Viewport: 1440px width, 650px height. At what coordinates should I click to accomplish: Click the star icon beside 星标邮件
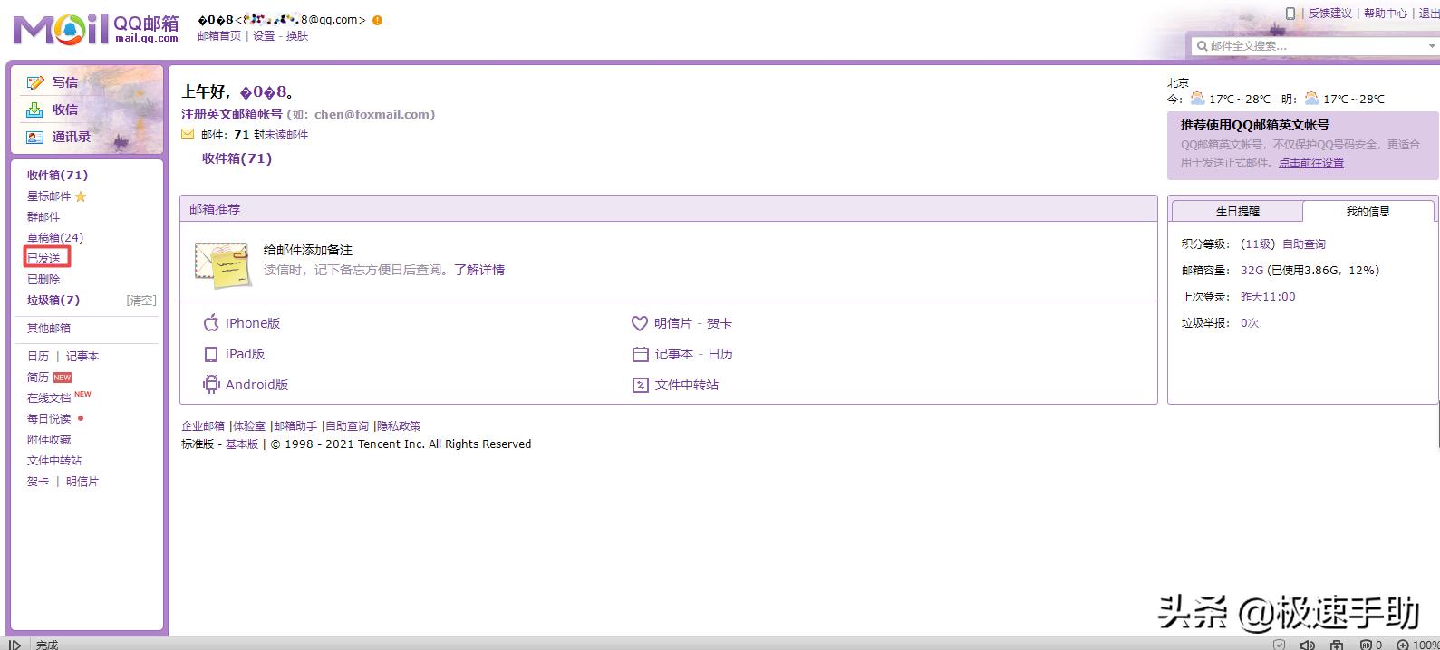click(x=81, y=196)
